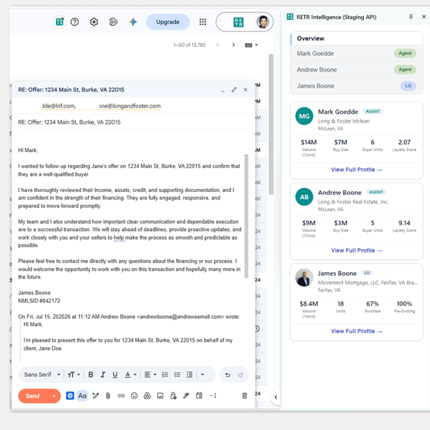Click the "$8.4M" volume value
430x430 pixels.
click(309, 304)
